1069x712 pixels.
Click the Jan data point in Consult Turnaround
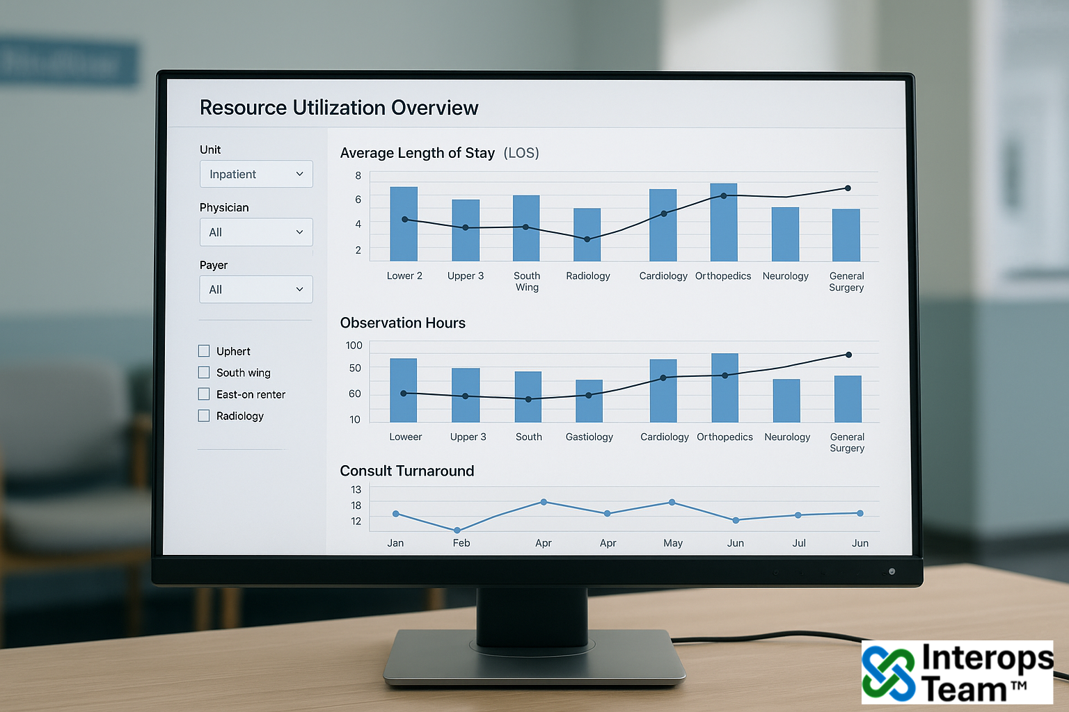(x=396, y=514)
